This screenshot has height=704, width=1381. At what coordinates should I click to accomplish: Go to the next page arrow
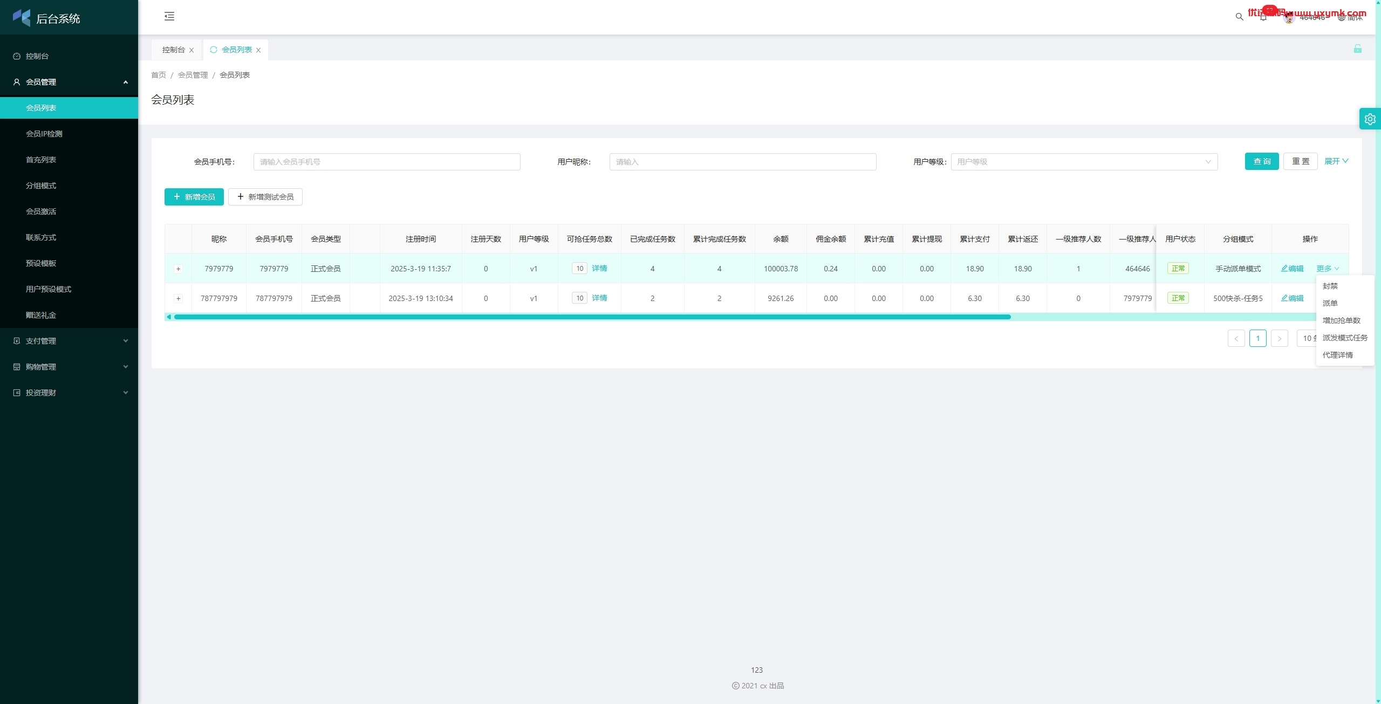point(1280,338)
